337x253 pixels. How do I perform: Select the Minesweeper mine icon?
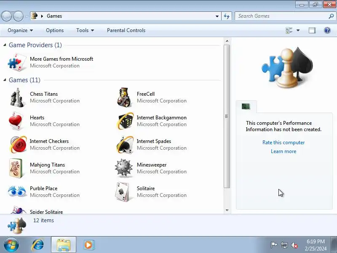(x=123, y=168)
